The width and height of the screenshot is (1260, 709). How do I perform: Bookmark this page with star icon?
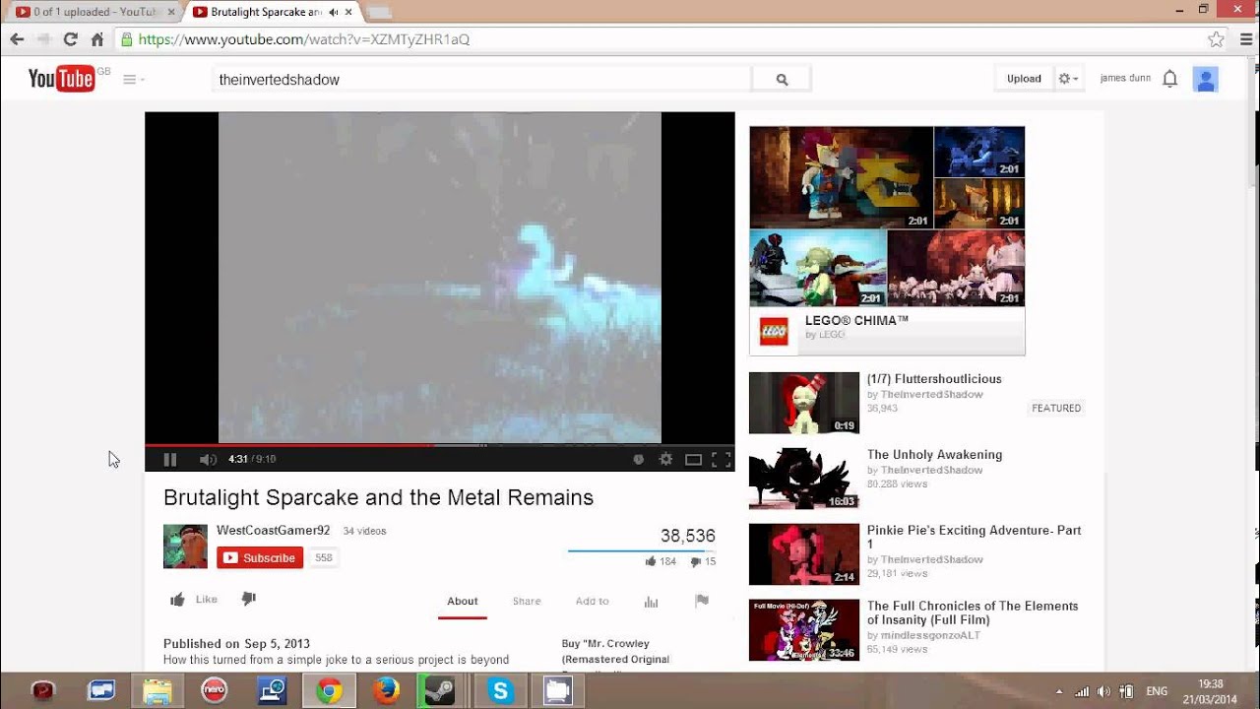point(1216,39)
